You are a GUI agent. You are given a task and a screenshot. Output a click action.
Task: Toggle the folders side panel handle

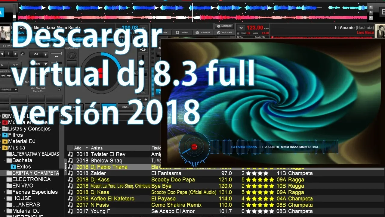(65, 167)
